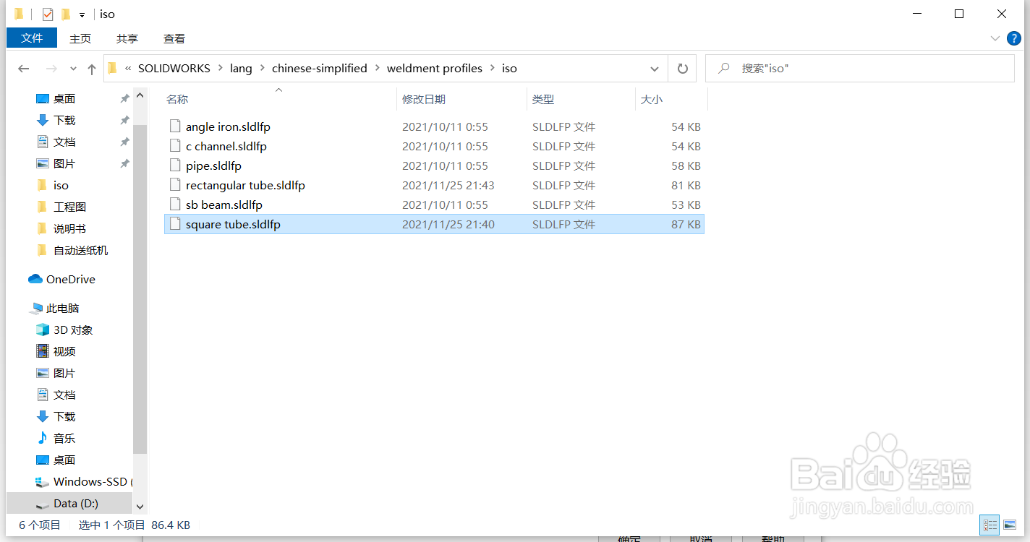The width and height of the screenshot is (1030, 542).
Task: Sort by the 大小 column header
Action: [x=671, y=100]
